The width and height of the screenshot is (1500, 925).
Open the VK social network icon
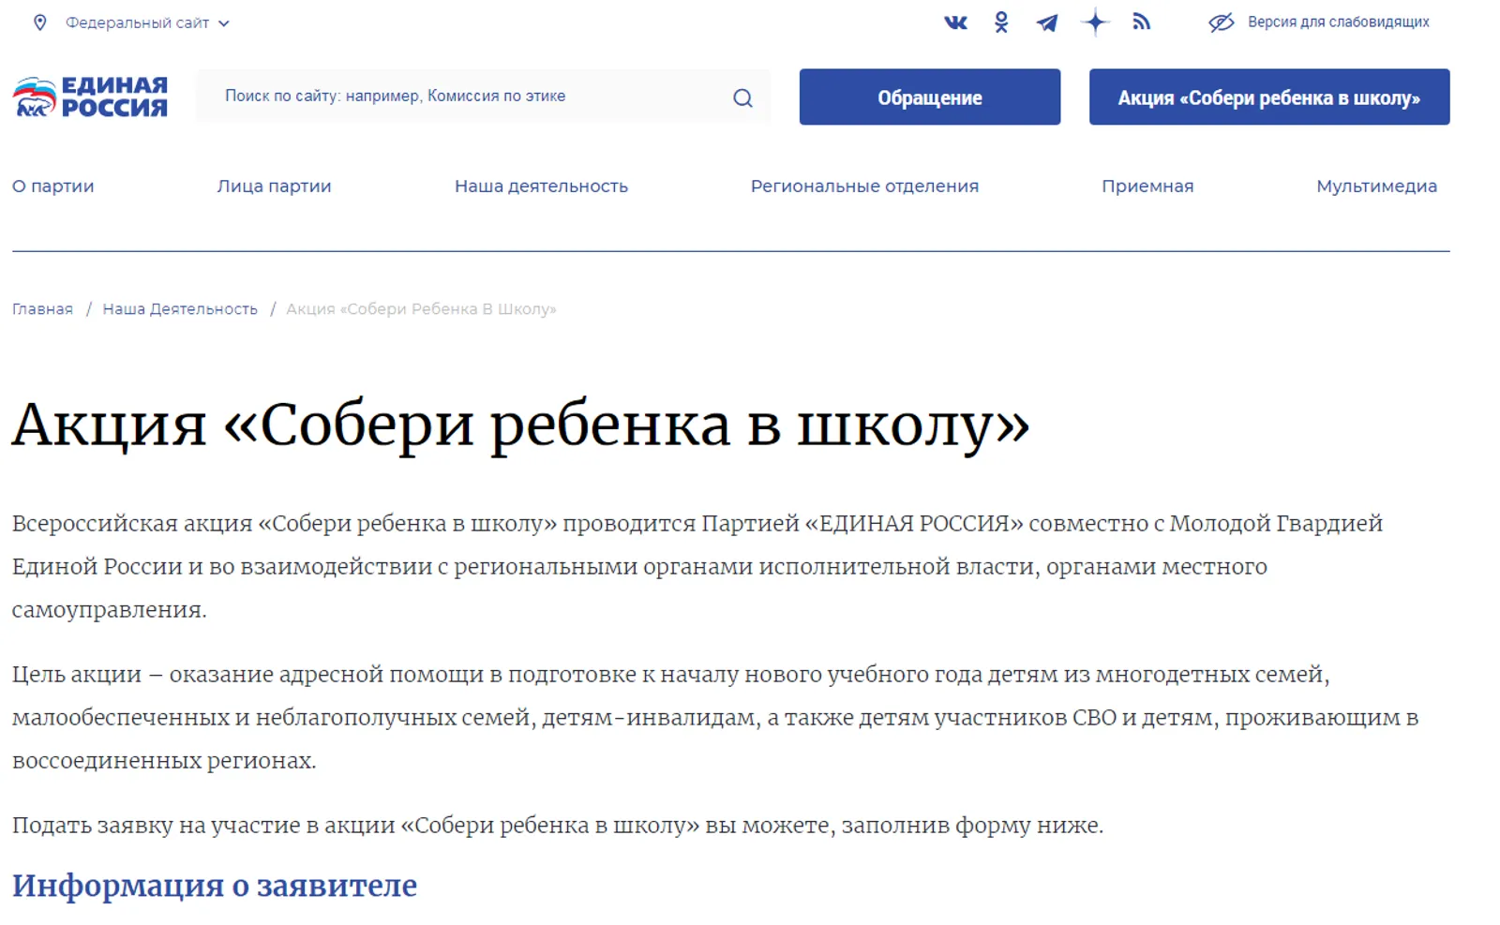pos(955,22)
